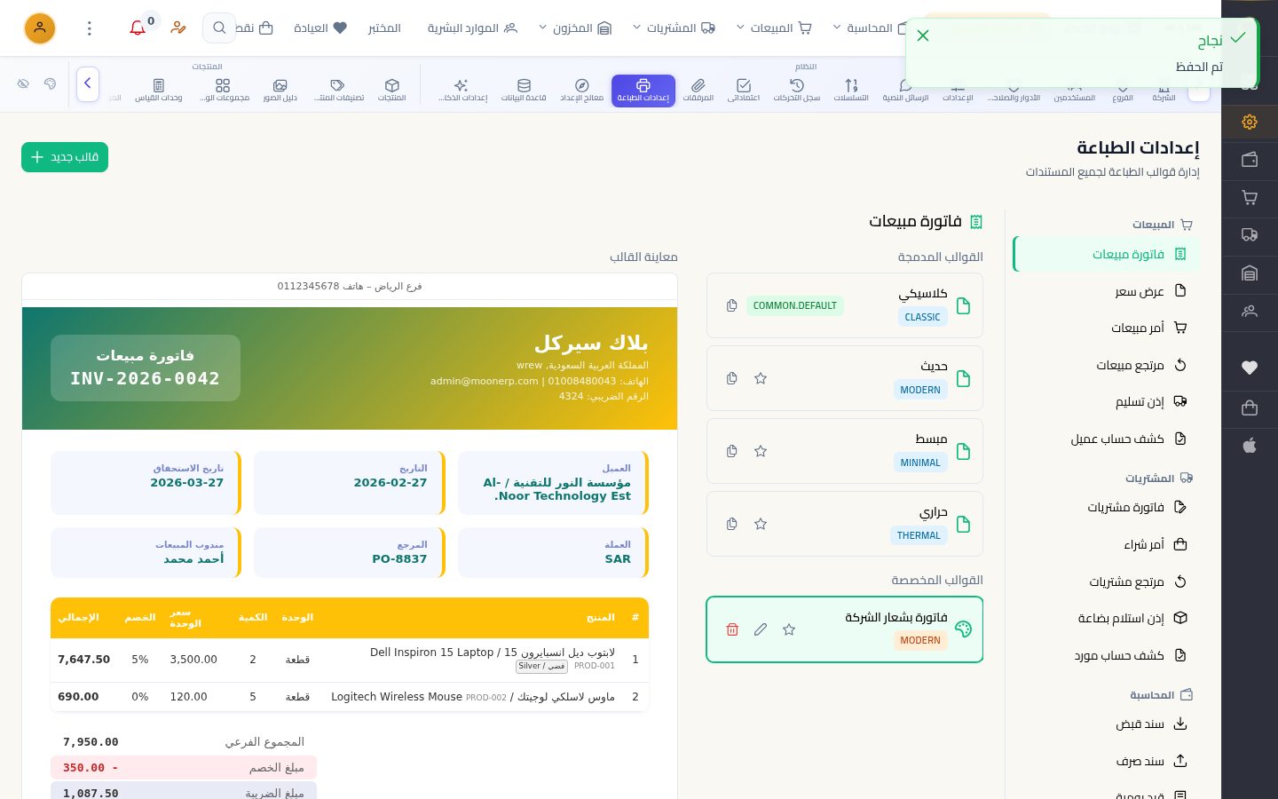Copy the Classic (كلاسيكي) template
Screen dimensions: 1278x799
731,305
